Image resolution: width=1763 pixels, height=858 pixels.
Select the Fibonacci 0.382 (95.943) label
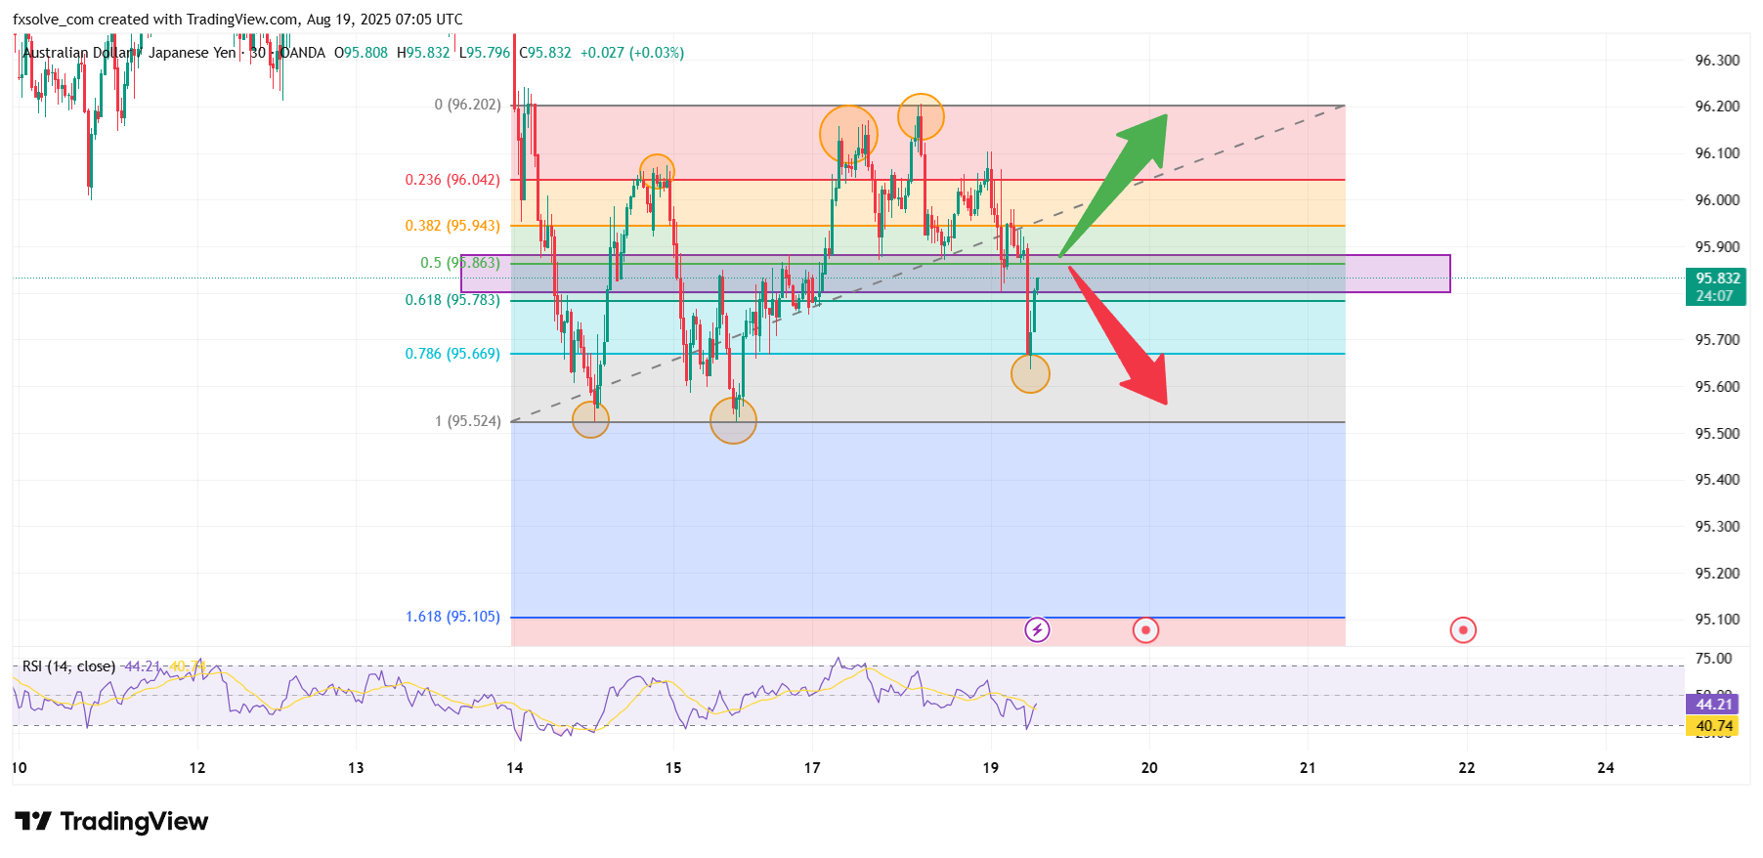(x=452, y=226)
